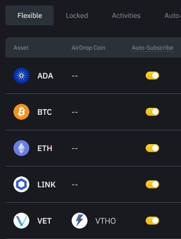Click the Asset column header
181x239 pixels.
(x=21, y=48)
